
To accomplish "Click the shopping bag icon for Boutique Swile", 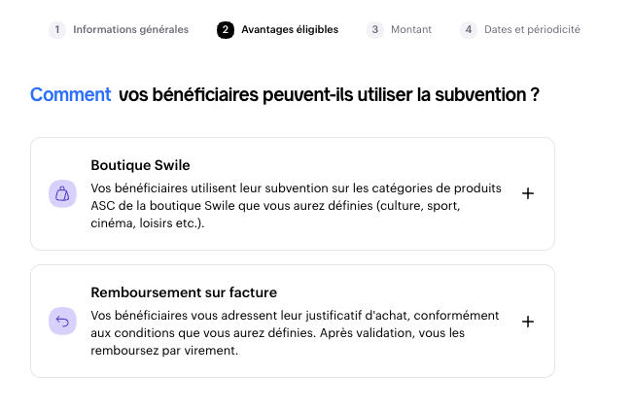I will [x=62, y=193].
